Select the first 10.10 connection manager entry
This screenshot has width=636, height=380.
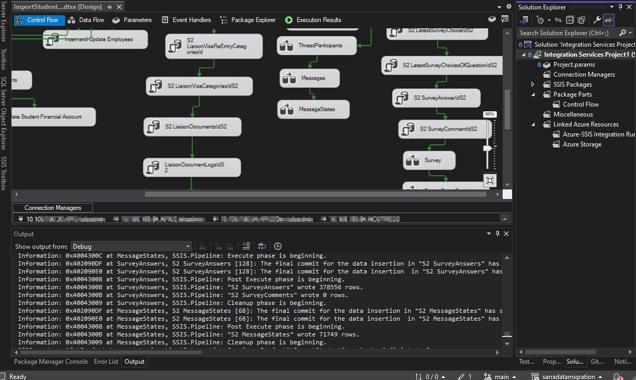click(x=61, y=219)
